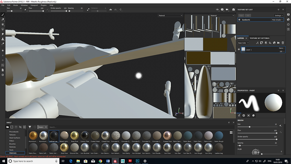This screenshot has height=164, width=291.
Task: Open Display settings icon in right dock
Action: pyautogui.click(x=288, y=15)
